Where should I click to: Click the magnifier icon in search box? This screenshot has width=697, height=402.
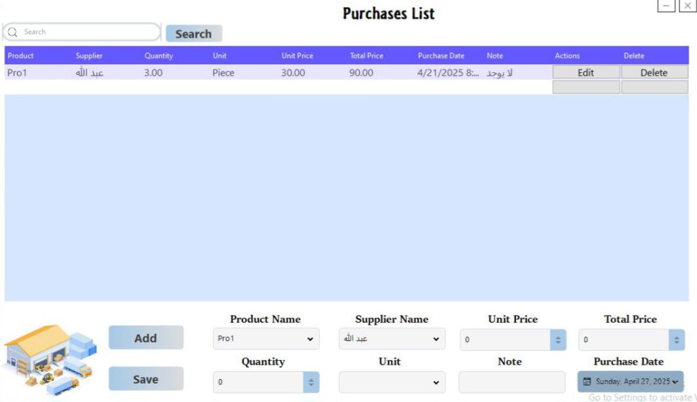tap(12, 32)
